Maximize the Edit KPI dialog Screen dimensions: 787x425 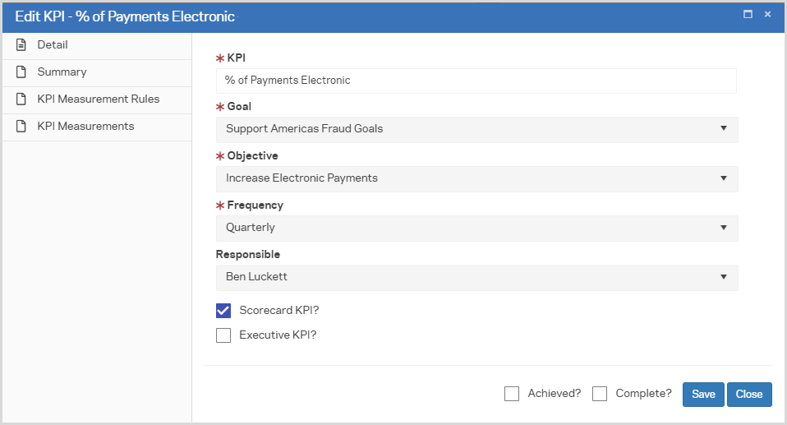point(748,15)
